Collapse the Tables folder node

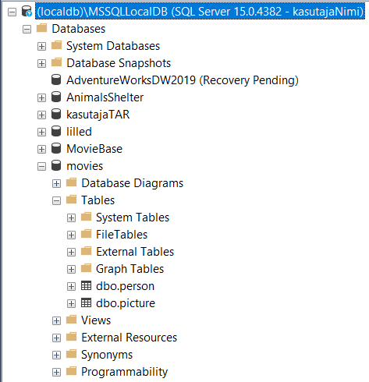(56, 200)
